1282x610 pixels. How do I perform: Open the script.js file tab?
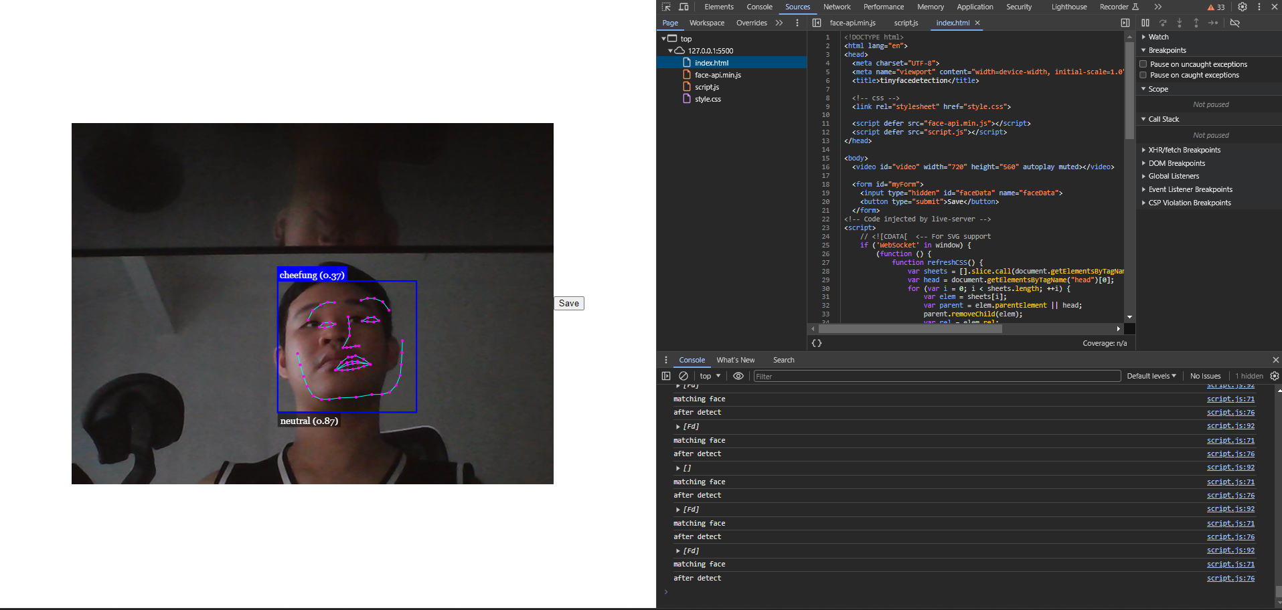tap(906, 23)
